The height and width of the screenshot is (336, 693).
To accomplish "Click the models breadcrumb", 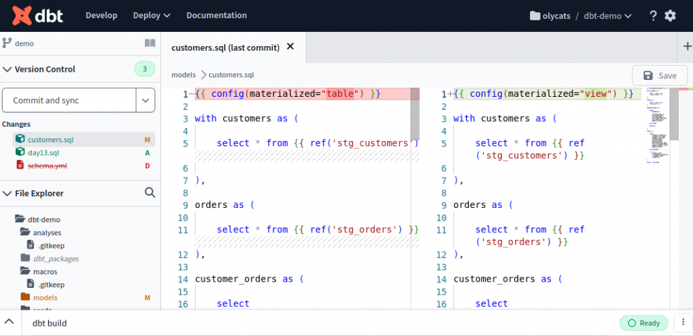I will pos(183,75).
